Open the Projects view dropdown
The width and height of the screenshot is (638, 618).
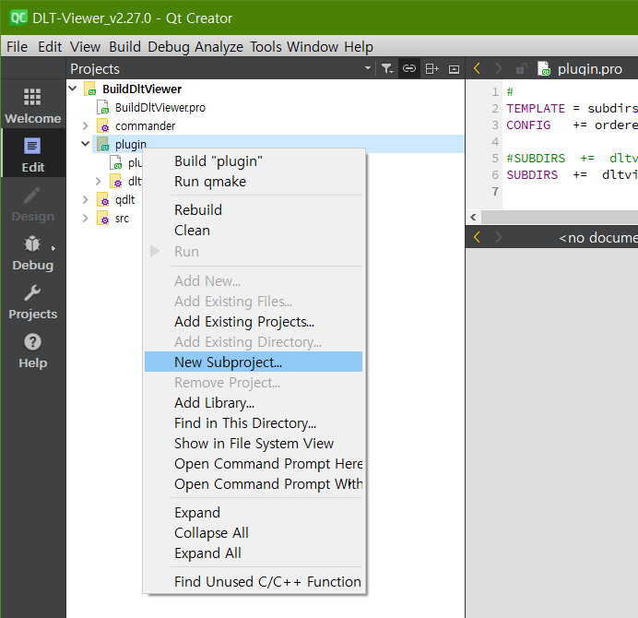[368, 67]
